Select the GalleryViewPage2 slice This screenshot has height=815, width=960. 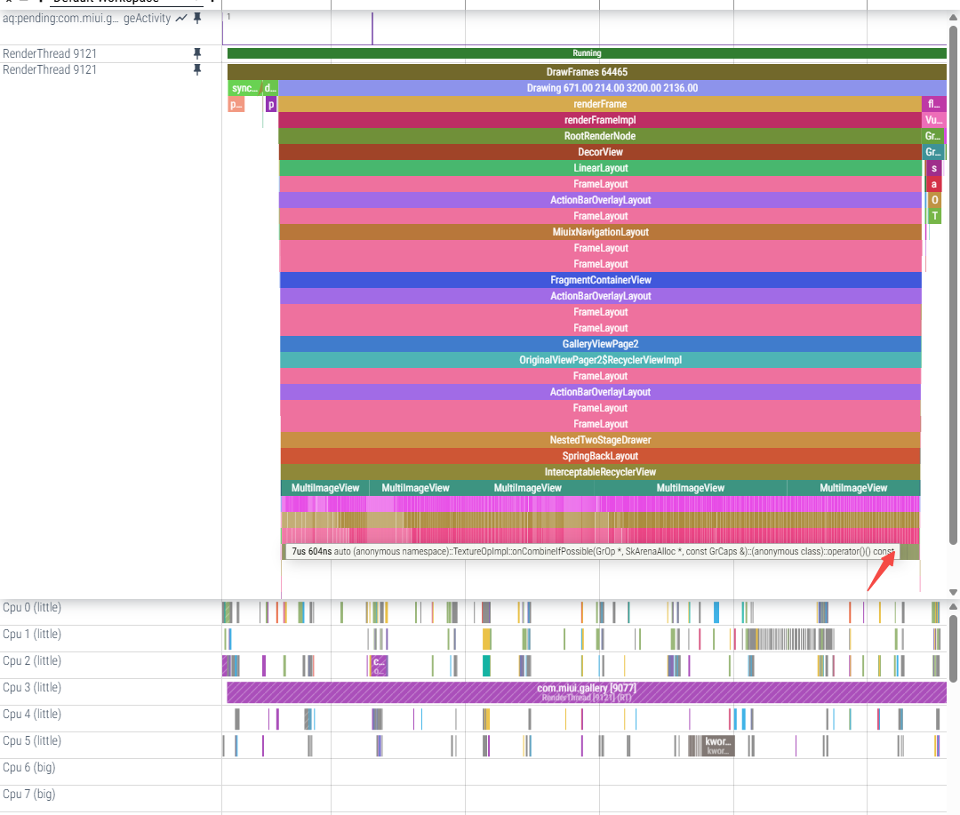(x=601, y=344)
